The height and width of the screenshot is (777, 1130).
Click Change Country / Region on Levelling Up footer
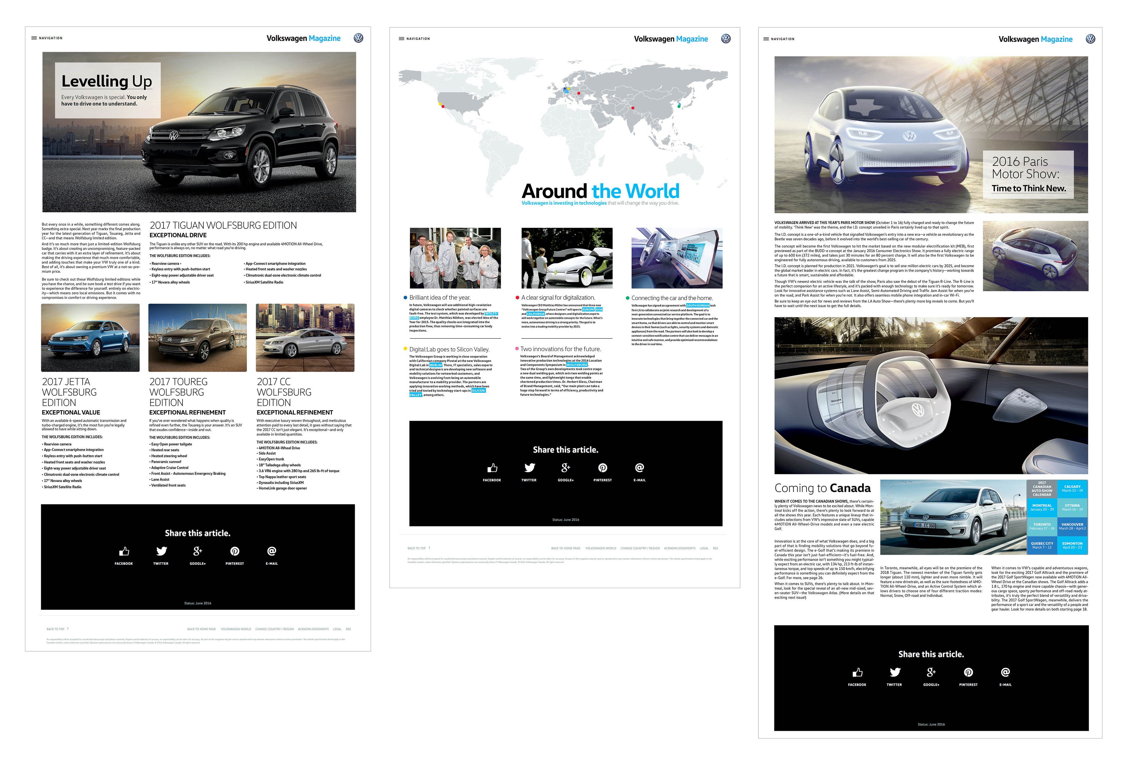coord(275,630)
